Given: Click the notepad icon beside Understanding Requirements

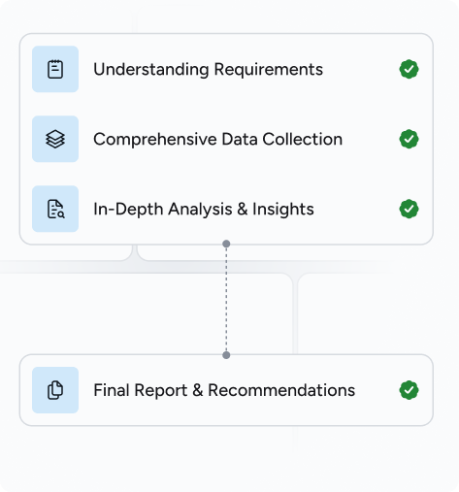Looking at the screenshot, I should click(x=55, y=69).
